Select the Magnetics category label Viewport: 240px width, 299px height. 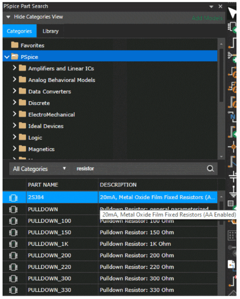(41, 149)
